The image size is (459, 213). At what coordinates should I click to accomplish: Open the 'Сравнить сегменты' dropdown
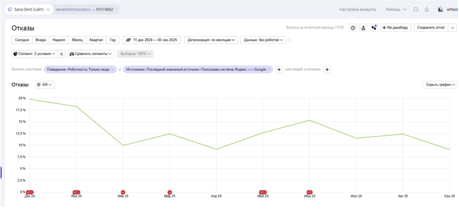91,54
